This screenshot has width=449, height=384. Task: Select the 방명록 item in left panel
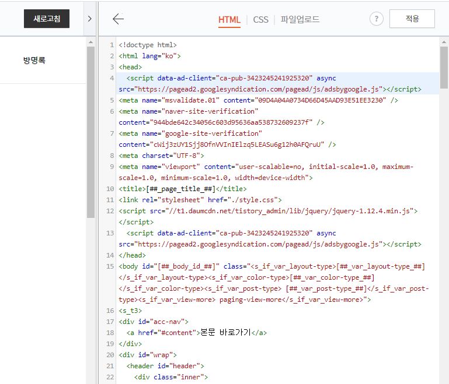click(34, 60)
